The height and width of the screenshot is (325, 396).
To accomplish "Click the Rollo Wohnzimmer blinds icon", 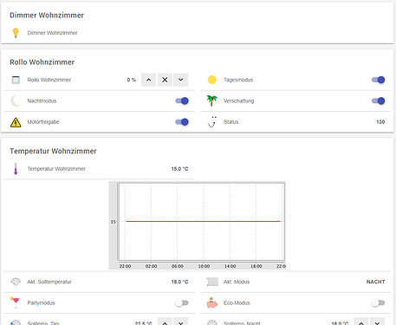I will (16, 80).
